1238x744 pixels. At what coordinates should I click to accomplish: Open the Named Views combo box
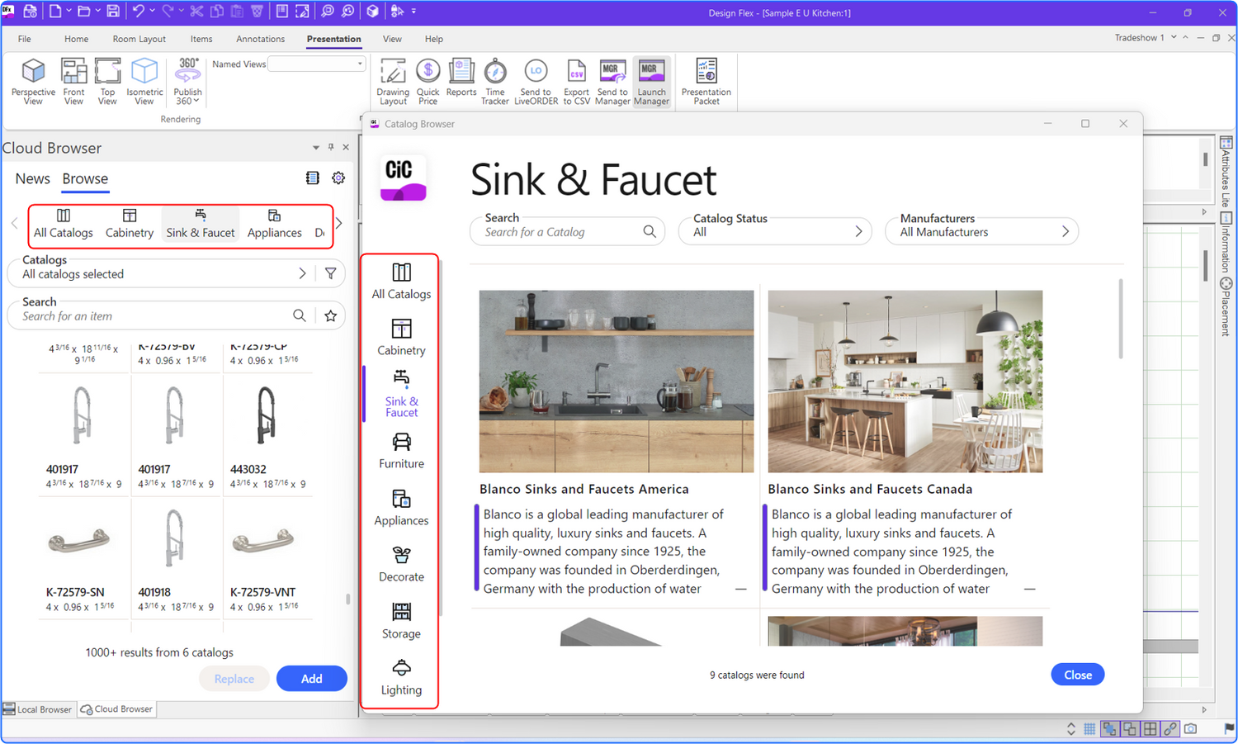317,64
